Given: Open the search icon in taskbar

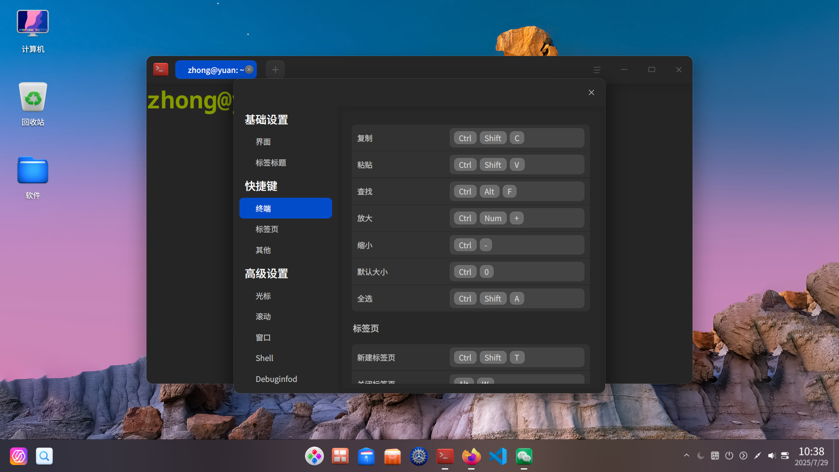Looking at the screenshot, I should 44,456.
